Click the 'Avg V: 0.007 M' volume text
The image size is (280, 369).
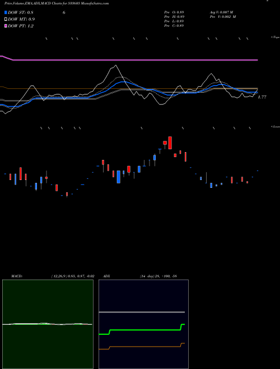click(222, 12)
